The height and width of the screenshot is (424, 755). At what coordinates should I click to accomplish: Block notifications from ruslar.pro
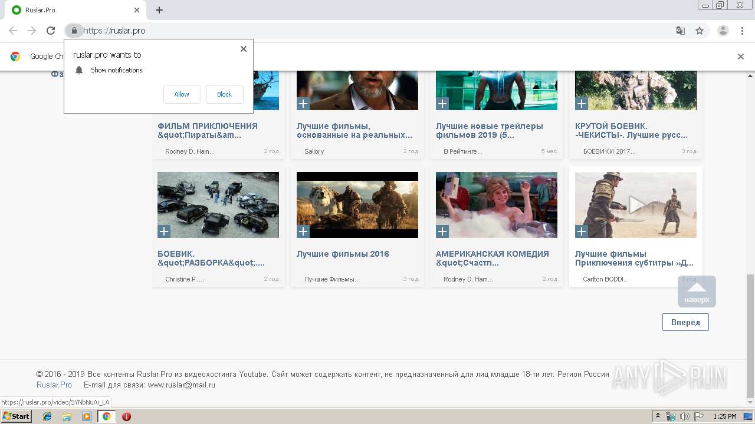pyautogui.click(x=224, y=94)
